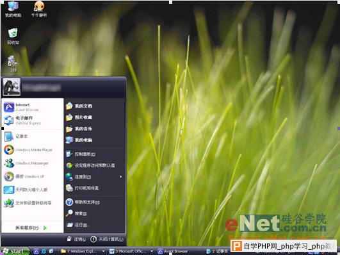Open 打印机和传真 entry
This screenshot has width=340, height=255.
click(x=94, y=188)
